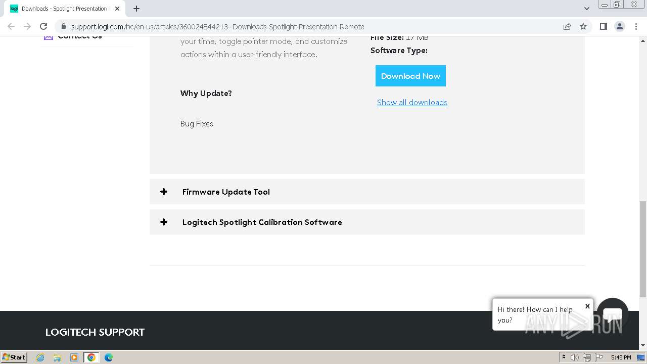
Task: Click the Hi there chat message text
Action: (535, 314)
